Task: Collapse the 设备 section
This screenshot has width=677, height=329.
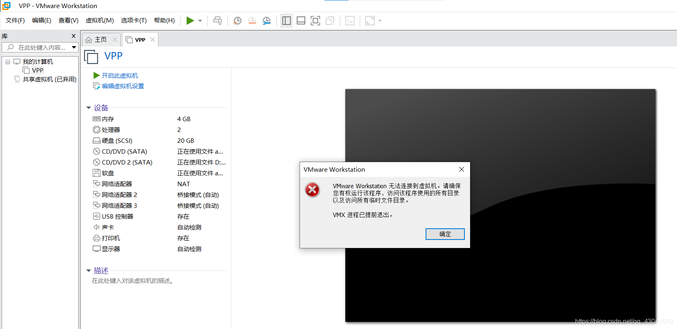Action: (x=89, y=108)
